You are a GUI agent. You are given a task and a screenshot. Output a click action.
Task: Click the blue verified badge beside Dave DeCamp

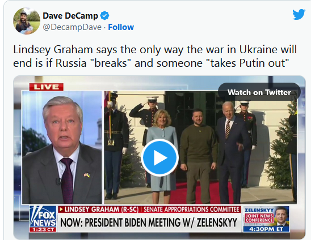[104, 16]
